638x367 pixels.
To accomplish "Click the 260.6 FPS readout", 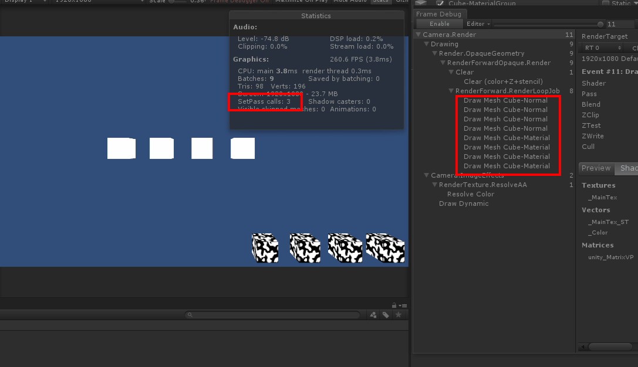I will click(361, 59).
